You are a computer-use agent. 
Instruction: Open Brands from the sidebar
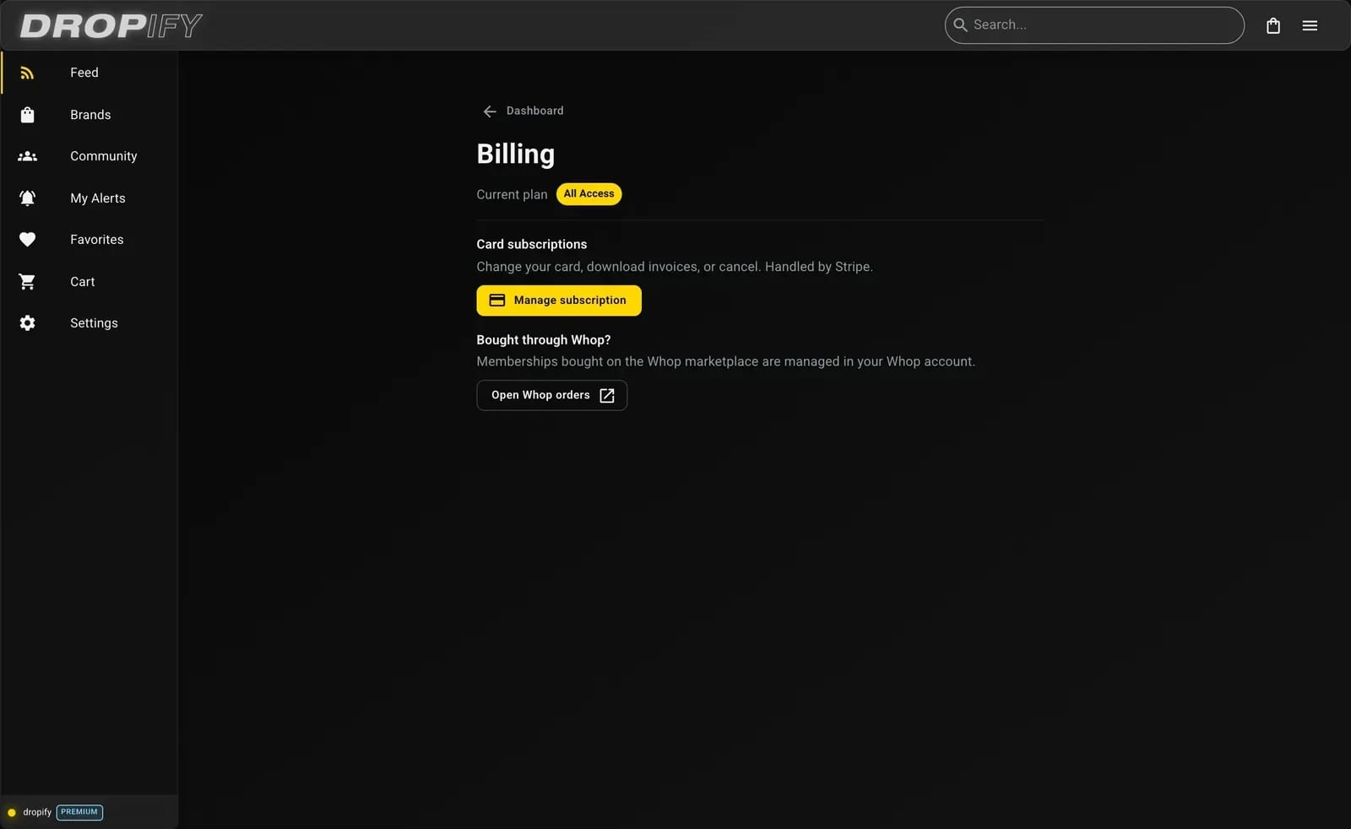[x=89, y=115]
